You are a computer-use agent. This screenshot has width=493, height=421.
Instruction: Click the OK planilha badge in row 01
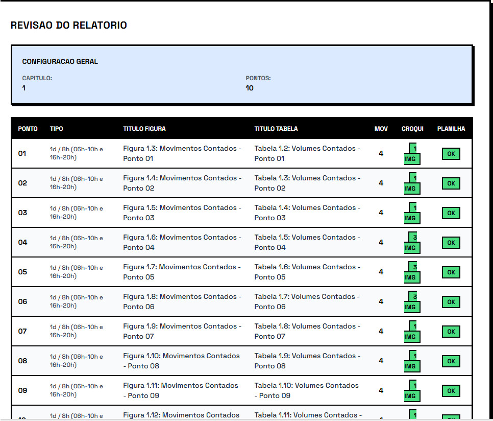click(x=451, y=154)
